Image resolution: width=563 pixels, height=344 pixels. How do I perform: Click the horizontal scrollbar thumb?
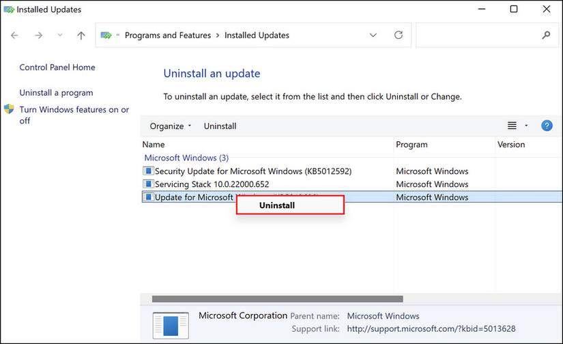[277, 299]
